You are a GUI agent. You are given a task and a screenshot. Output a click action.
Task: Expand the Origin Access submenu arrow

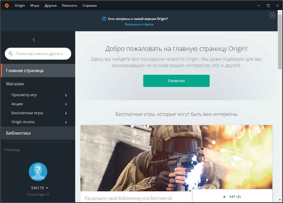(66, 122)
